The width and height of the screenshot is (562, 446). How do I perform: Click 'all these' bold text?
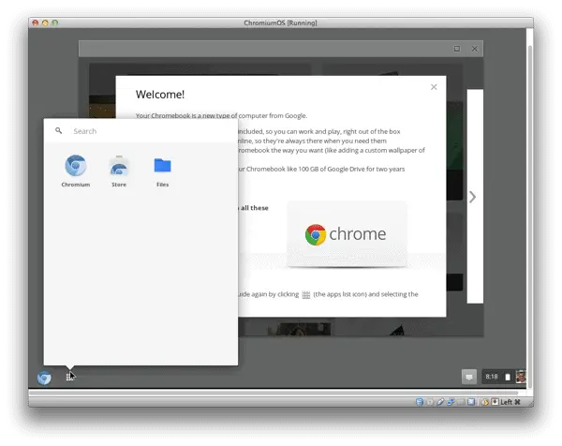point(255,208)
